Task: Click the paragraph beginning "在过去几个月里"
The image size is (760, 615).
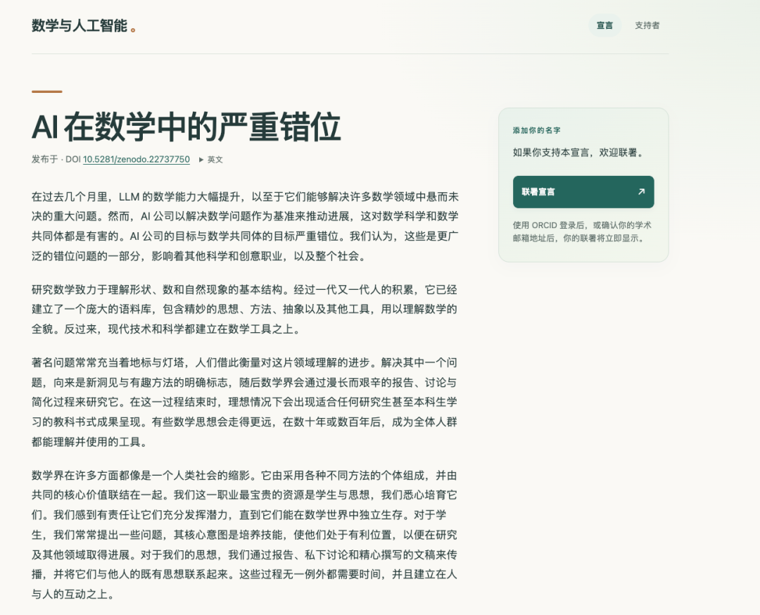Action: [246, 227]
